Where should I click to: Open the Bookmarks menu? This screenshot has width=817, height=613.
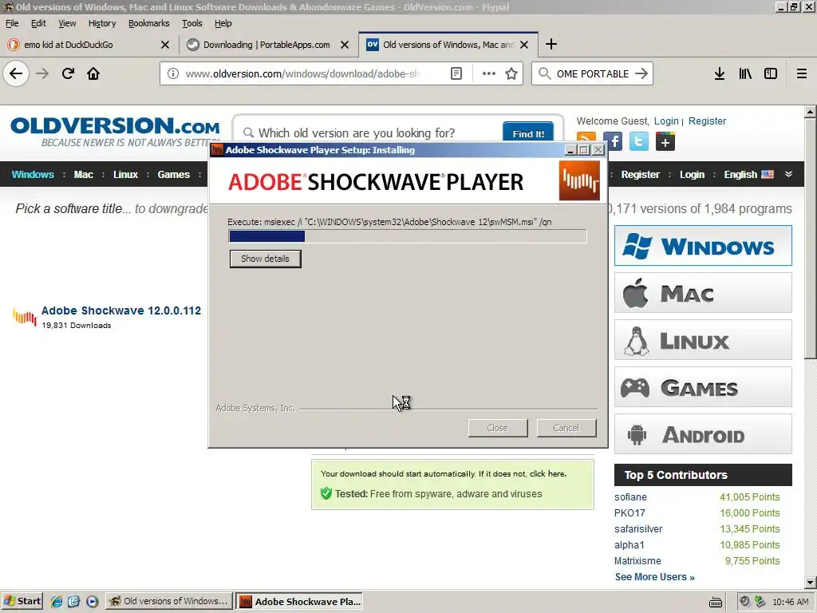pos(148,23)
